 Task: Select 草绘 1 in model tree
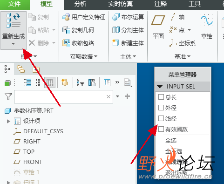point(26,172)
